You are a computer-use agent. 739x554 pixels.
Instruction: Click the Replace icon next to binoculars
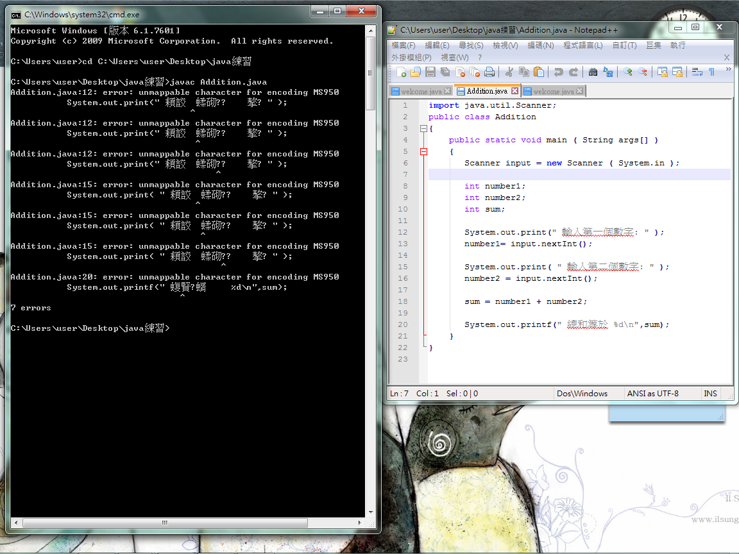click(608, 72)
